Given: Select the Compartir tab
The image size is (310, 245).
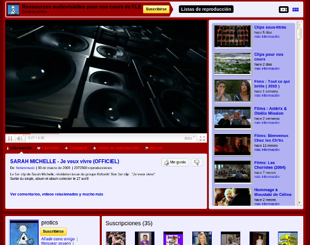Looking at the screenshot, I should point(76,148).
